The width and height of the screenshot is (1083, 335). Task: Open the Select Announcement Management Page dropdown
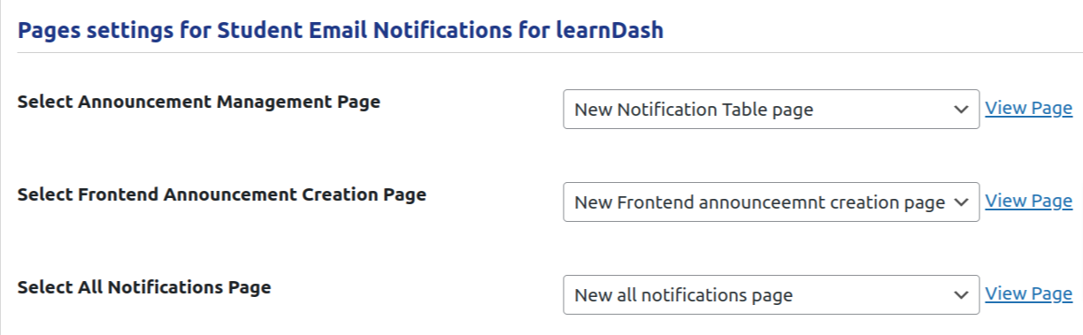[771, 109]
